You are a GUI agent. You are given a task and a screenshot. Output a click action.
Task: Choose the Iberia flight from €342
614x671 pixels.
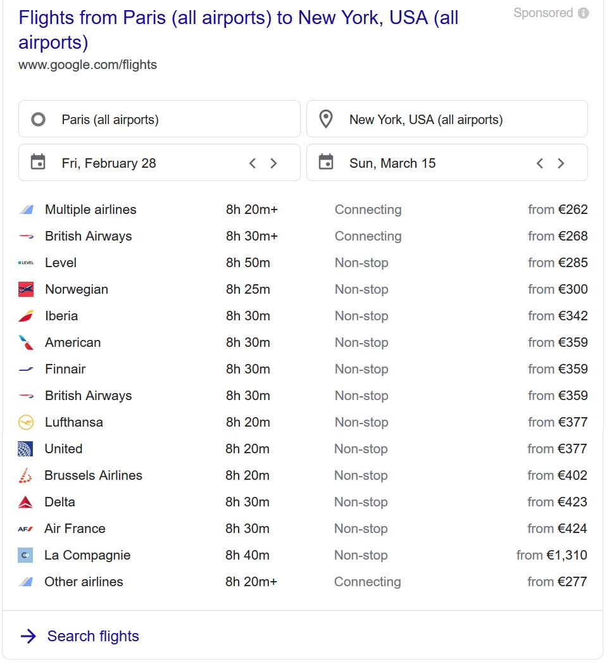coord(303,316)
